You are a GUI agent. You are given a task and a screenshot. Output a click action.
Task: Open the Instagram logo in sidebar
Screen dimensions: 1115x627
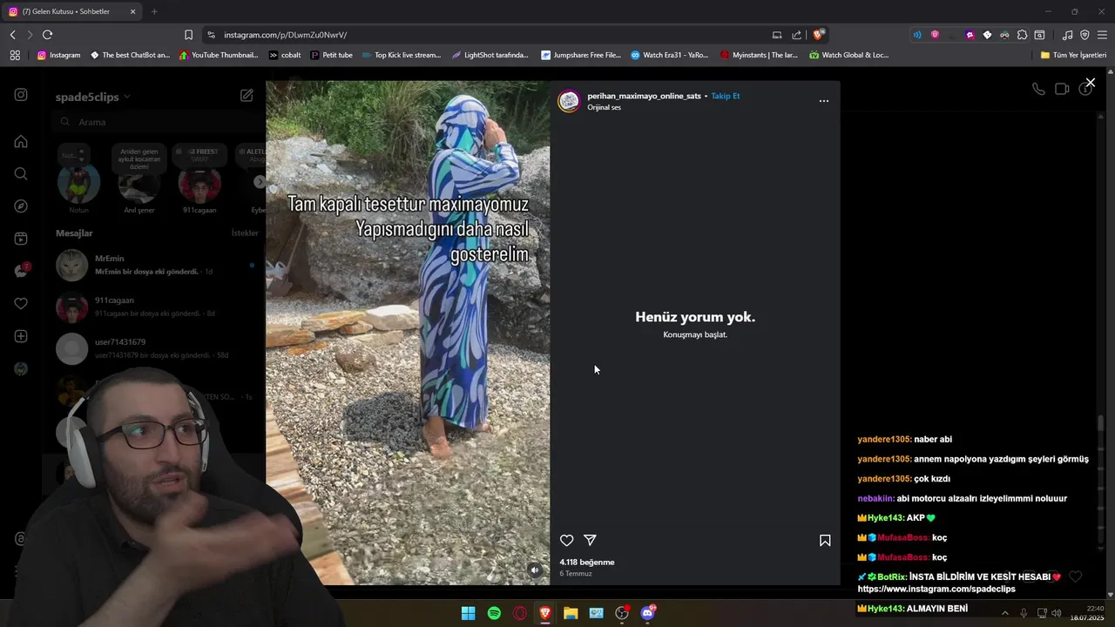tap(21, 95)
